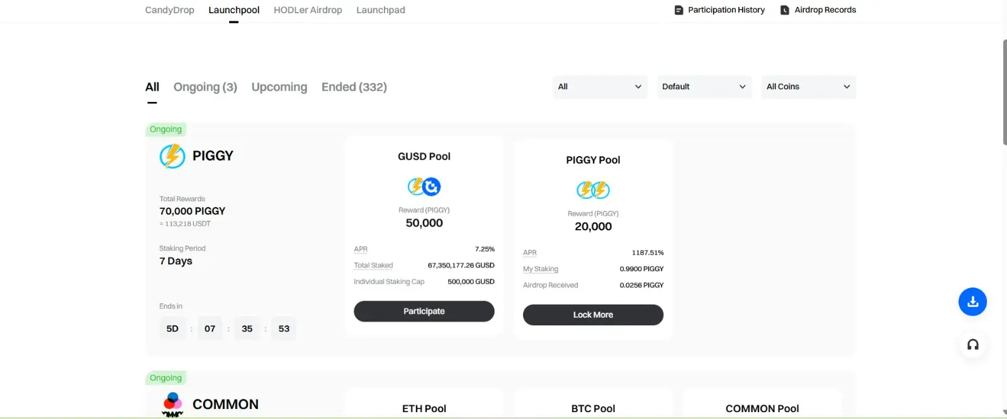Switch to the CandyDrop tab
The width and height of the screenshot is (1007, 419).
click(169, 10)
